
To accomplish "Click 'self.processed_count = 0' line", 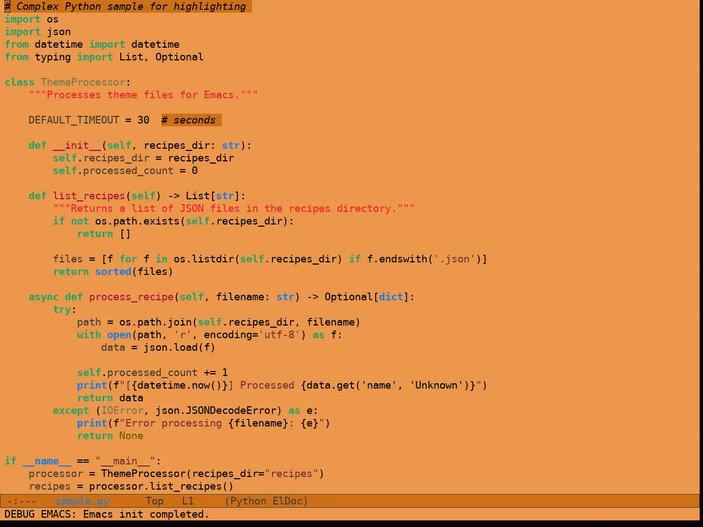I will click(x=125, y=171).
